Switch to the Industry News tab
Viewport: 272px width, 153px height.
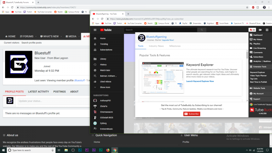click(156, 46)
